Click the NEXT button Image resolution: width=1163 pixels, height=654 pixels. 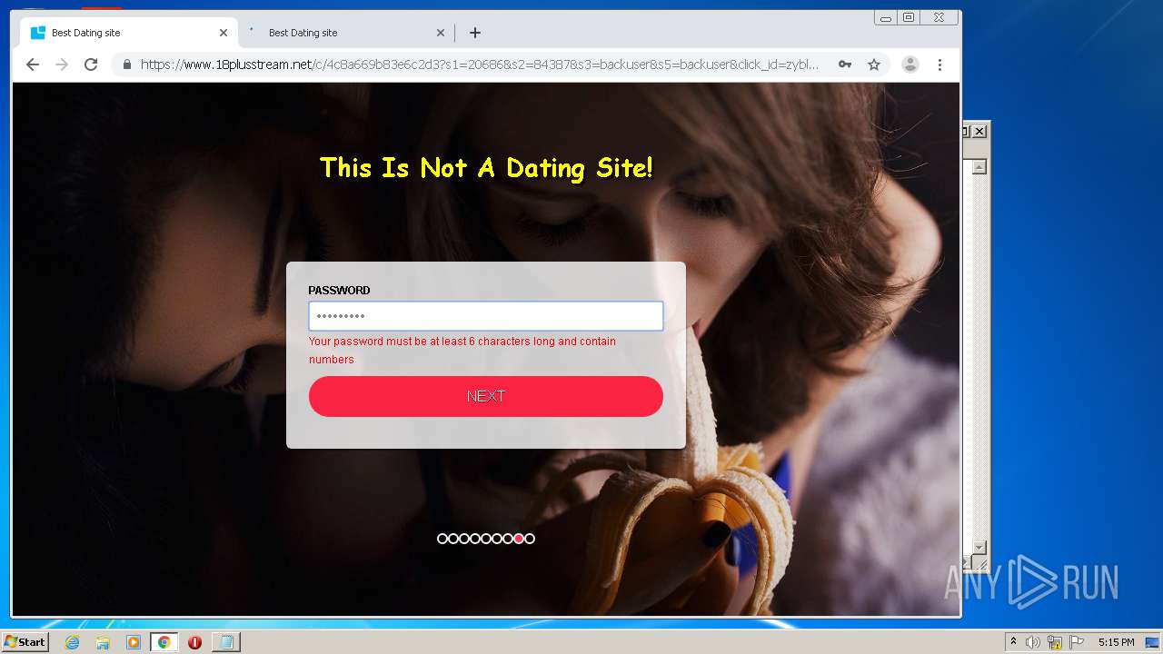click(x=486, y=396)
